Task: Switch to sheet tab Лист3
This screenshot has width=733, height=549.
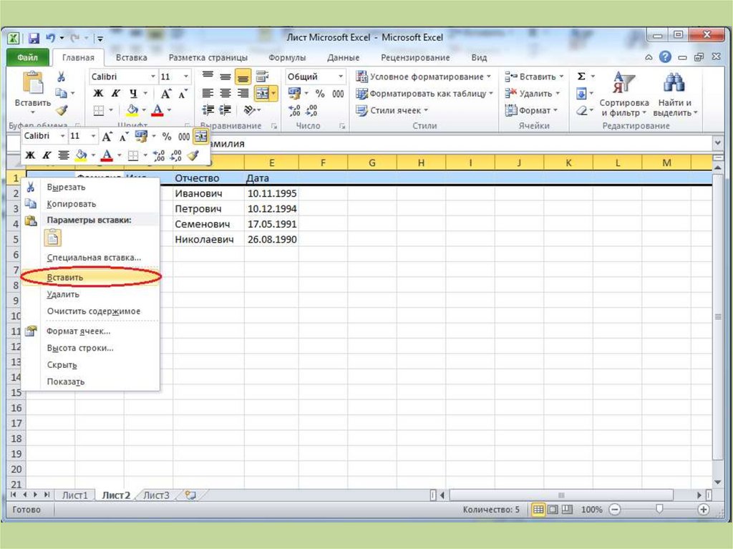Action: point(156,495)
